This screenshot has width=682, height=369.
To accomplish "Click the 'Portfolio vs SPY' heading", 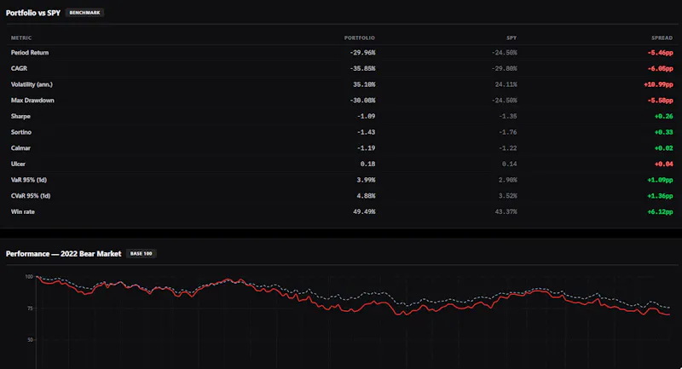I will (33, 13).
